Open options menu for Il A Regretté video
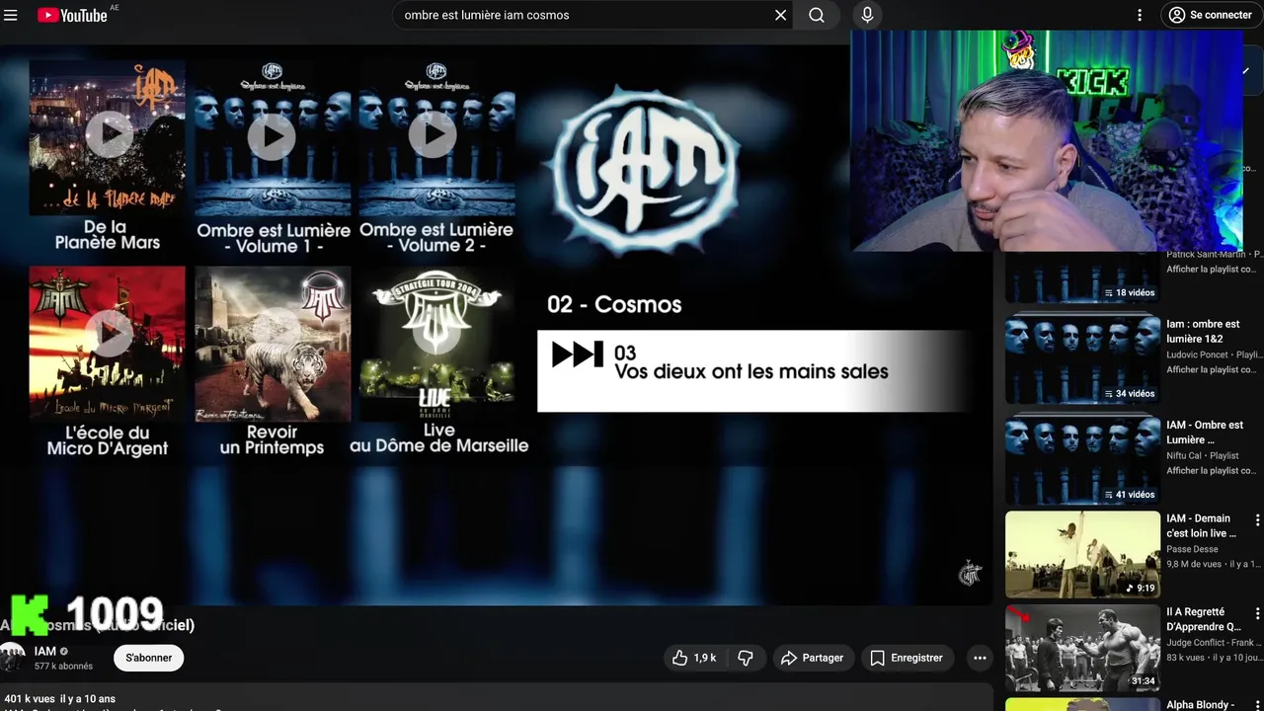1264x711 pixels. click(1257, 613)
